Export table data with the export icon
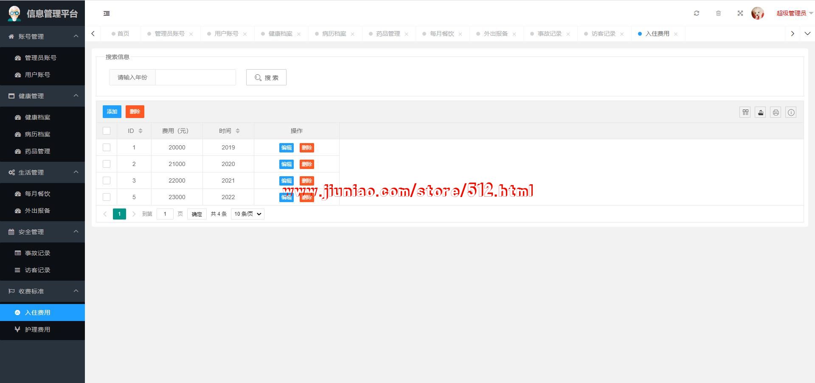 pyautogui.click(x=761, y=112)
